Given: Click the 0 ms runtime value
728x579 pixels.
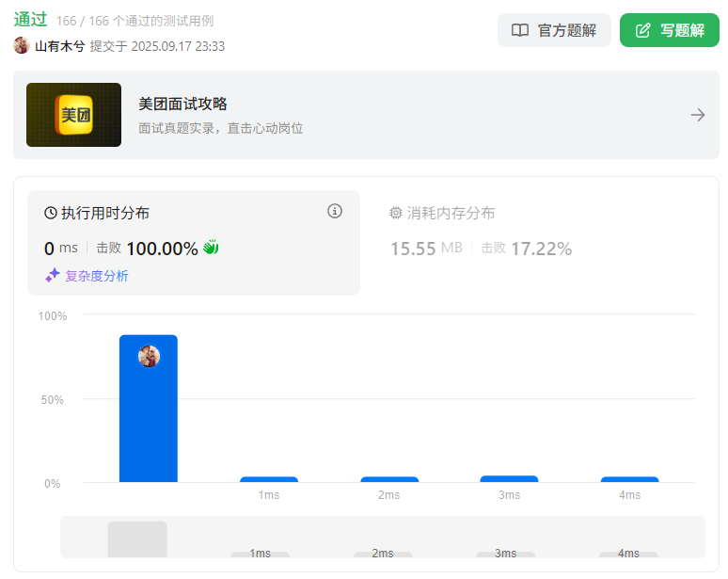Looking at the screenshot, I should point(61,249).
